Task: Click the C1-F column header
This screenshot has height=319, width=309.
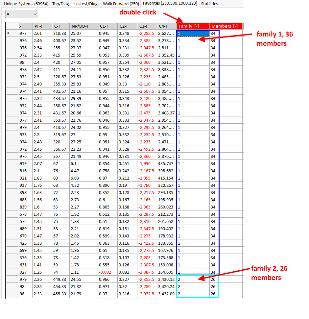Action: [x=107, y=26]
